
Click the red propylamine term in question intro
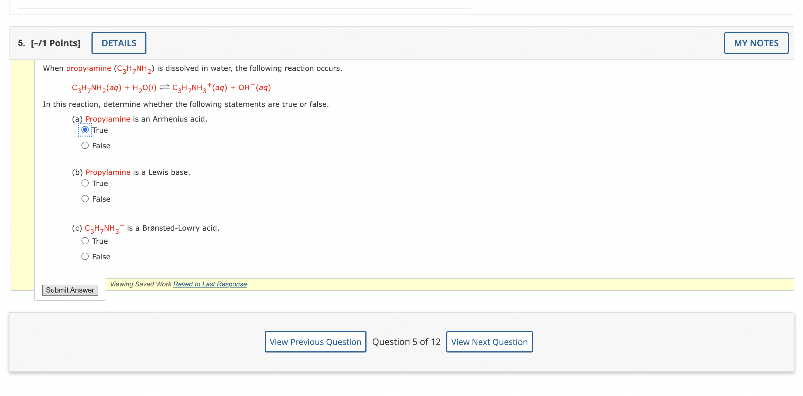[x=88, y=68]
